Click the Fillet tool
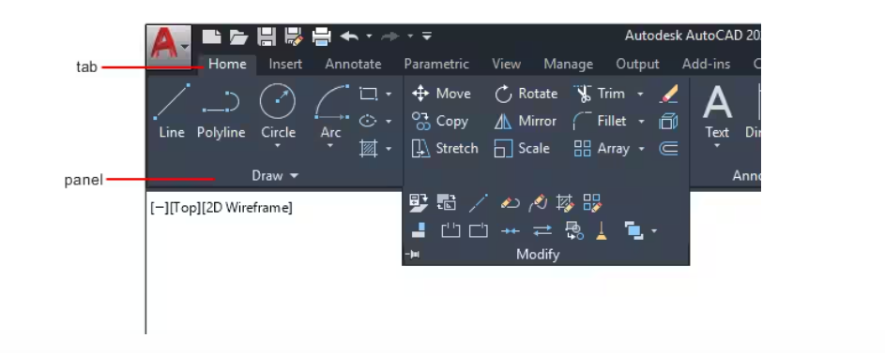 coord(600,121)
